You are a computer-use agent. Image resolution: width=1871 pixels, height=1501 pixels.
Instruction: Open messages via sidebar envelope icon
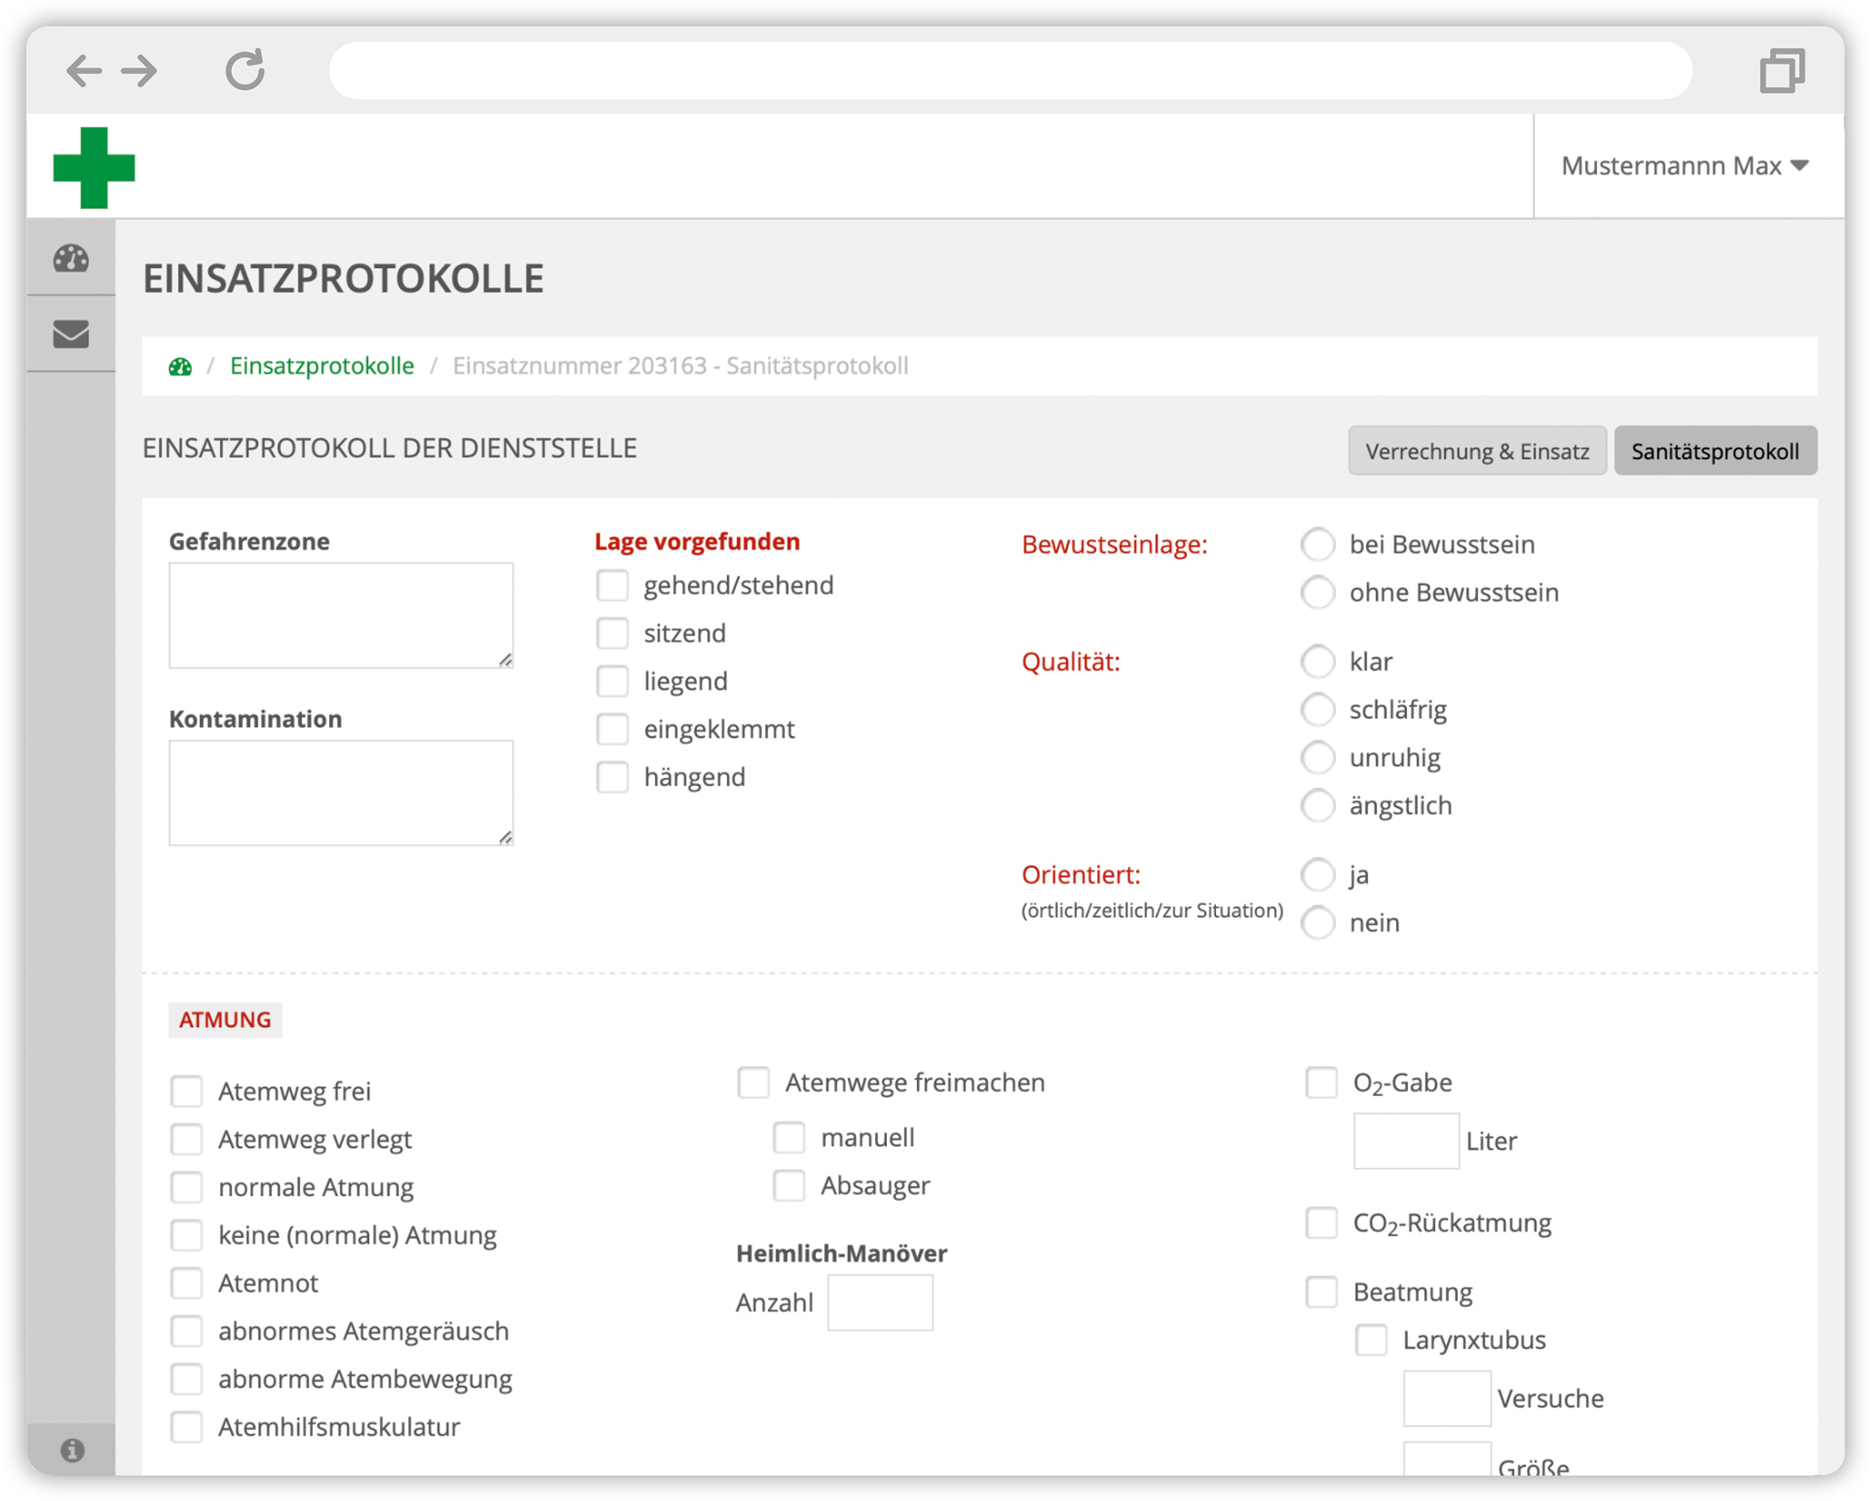point(71,334)
